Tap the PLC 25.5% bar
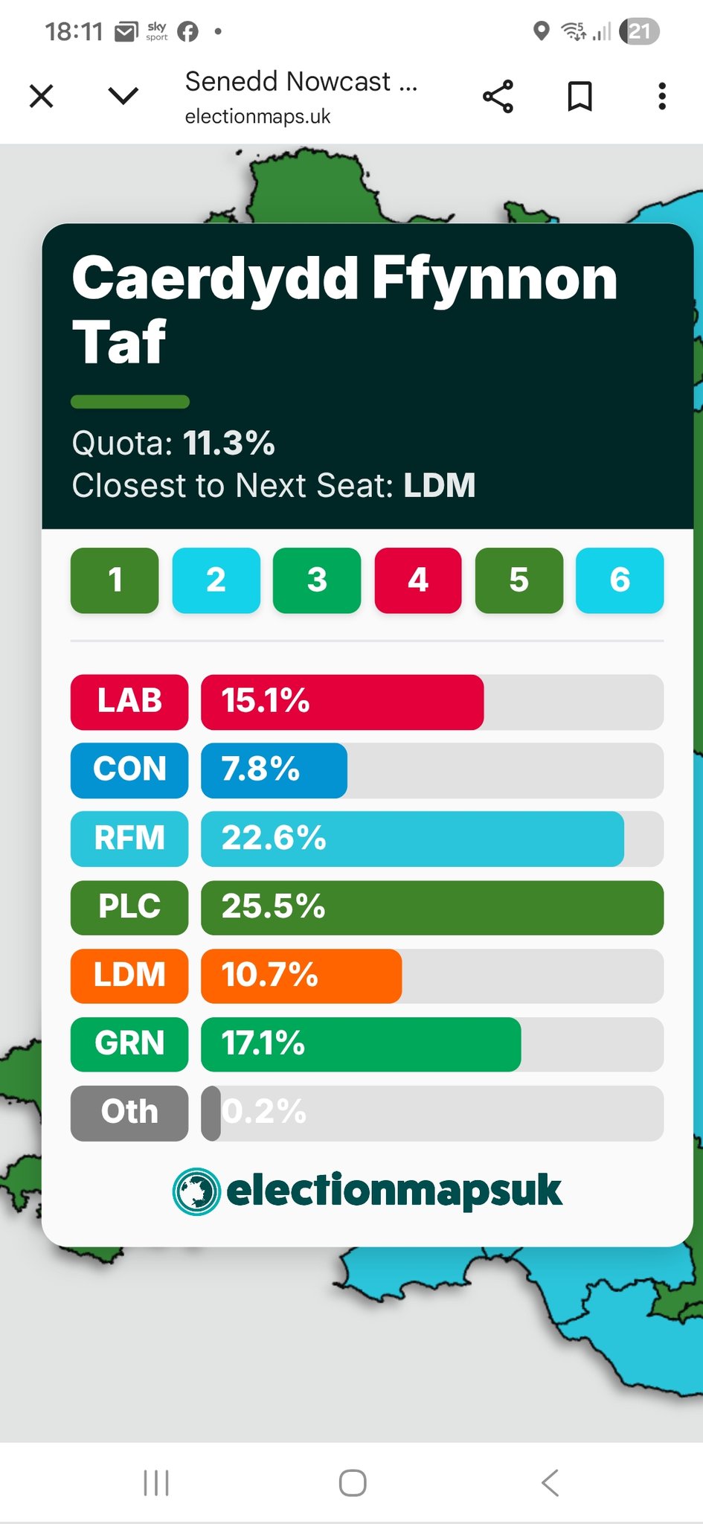The height and width of the screenshot is (1524, 703). click(431, 907)
